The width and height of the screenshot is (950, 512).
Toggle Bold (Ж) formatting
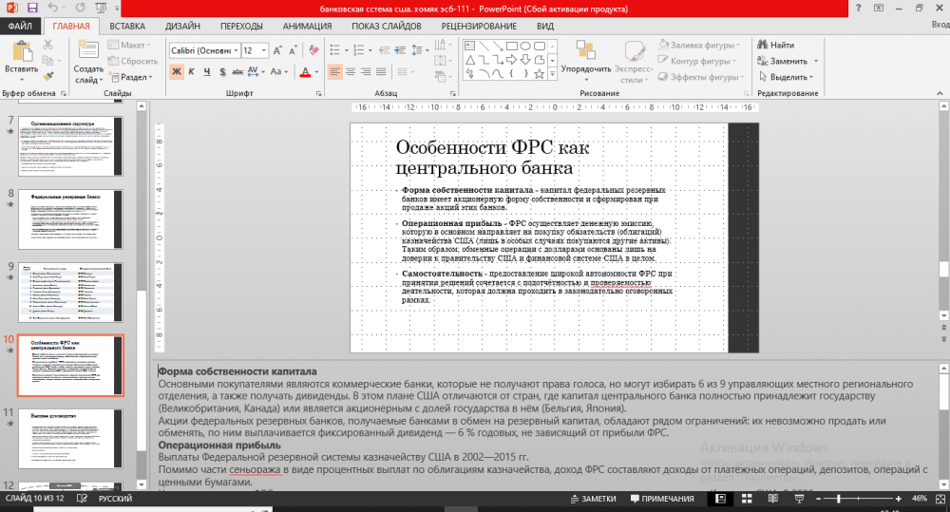pyautogui.click(x=177, y=71)
